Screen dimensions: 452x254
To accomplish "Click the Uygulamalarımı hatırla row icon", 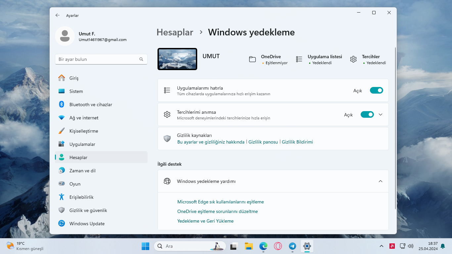I will click(x=167, y=90).
